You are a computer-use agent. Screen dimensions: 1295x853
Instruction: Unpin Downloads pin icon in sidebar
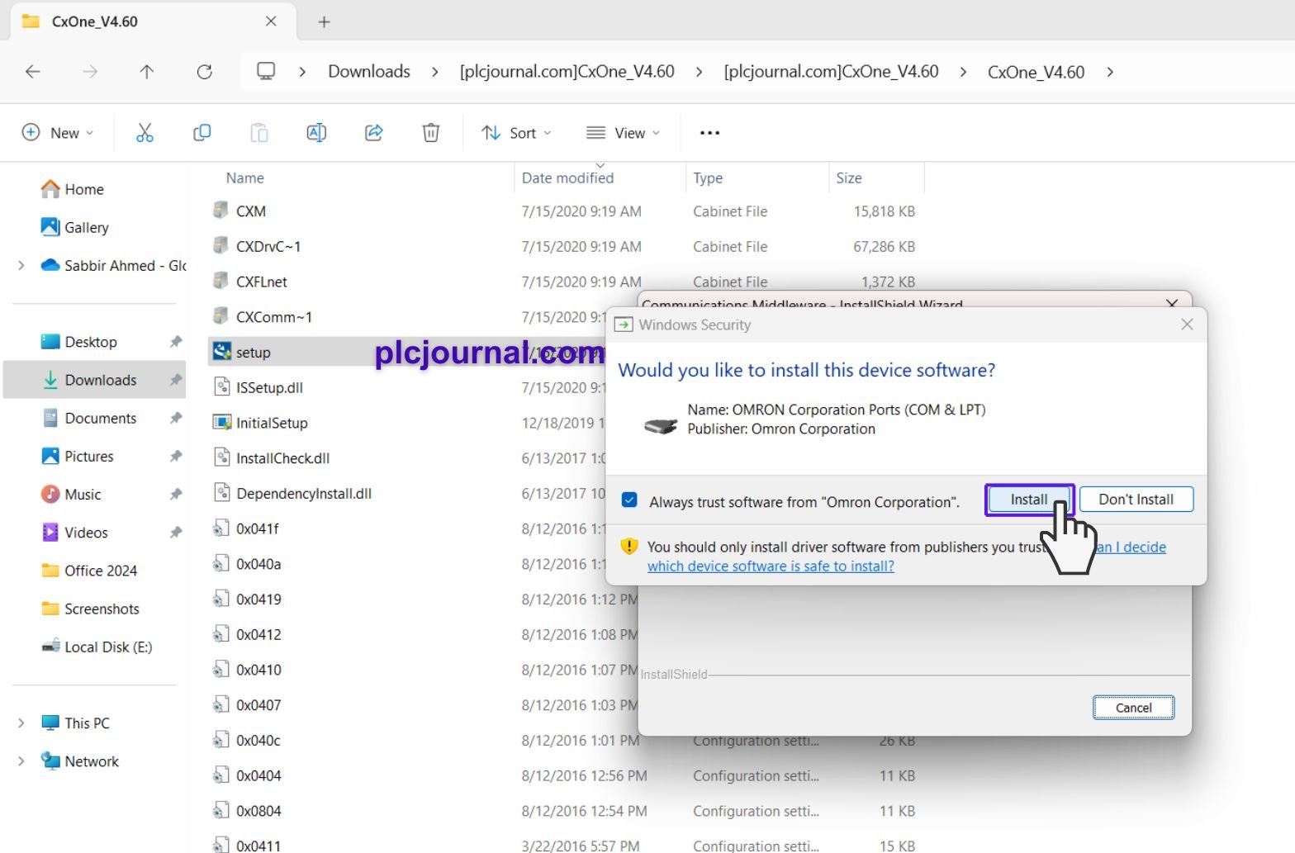tap(176, 380)
